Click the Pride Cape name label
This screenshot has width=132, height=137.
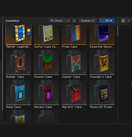70,47
